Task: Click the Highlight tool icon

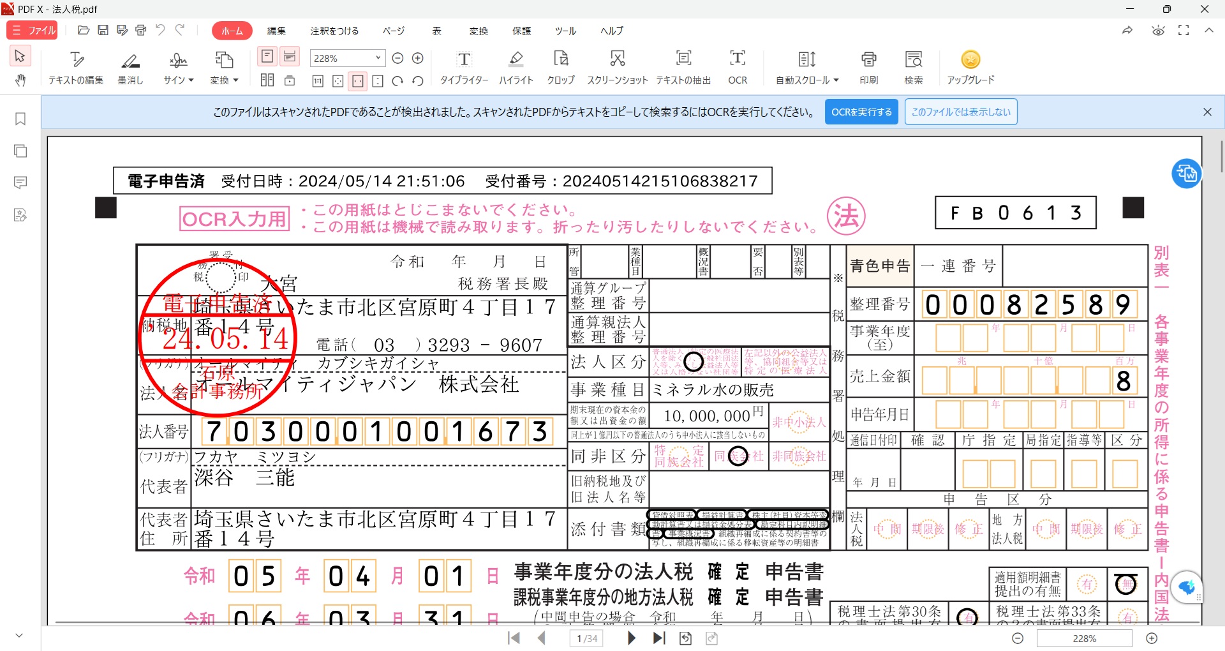Action: 516,66
